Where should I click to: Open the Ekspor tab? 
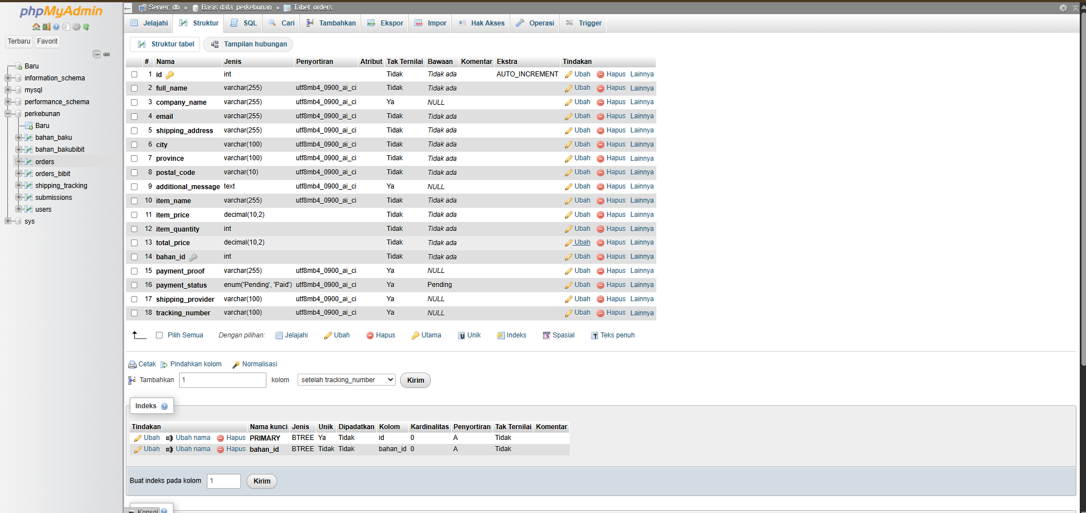[385, 23]
